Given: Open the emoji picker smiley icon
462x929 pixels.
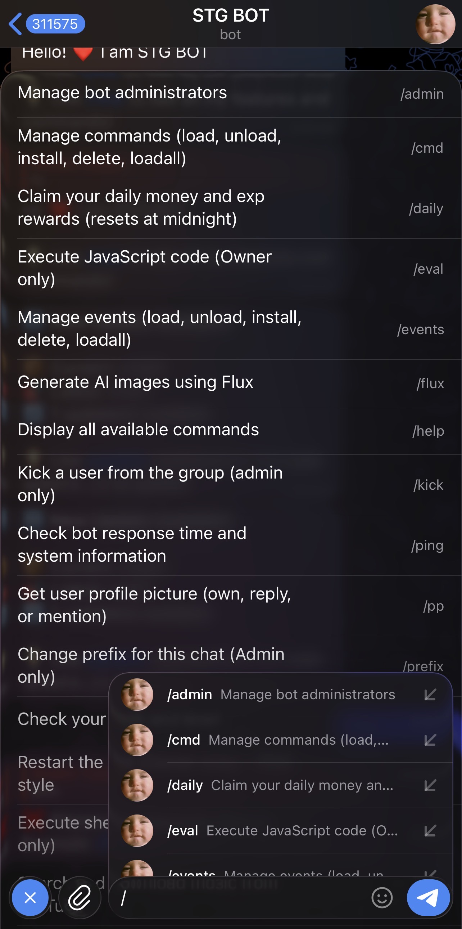Looking at the screenshot, I should 382,898.
